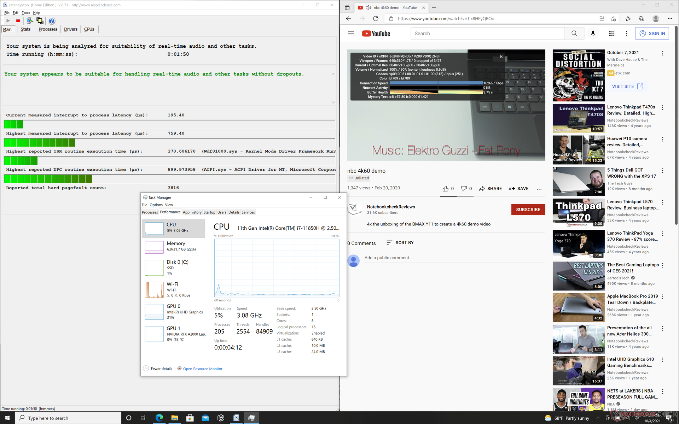Open more actions ellipsis below video
This screenshot has height=424, width=679.
(x=539, y=189)
